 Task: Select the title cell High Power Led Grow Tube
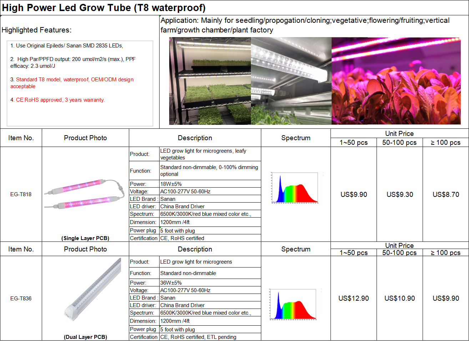tap(104, 8)
